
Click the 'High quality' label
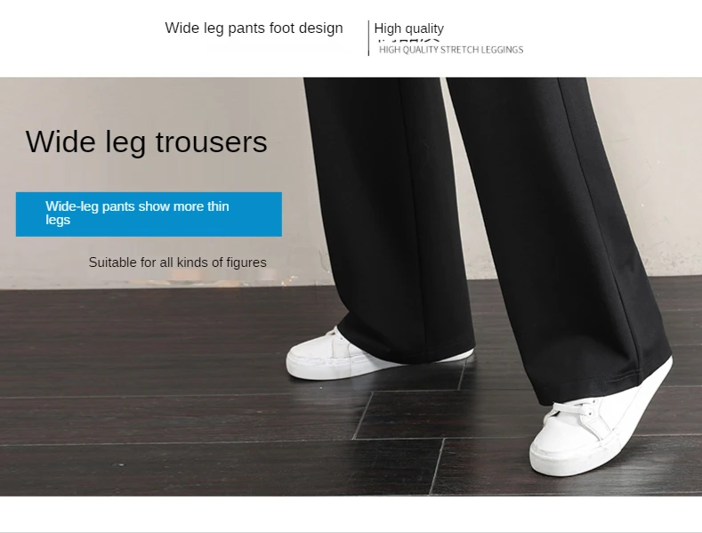coord(408,28)
